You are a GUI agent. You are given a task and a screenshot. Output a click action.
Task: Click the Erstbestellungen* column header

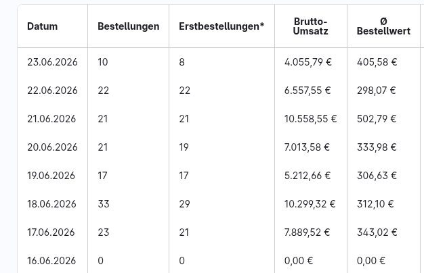221,26
